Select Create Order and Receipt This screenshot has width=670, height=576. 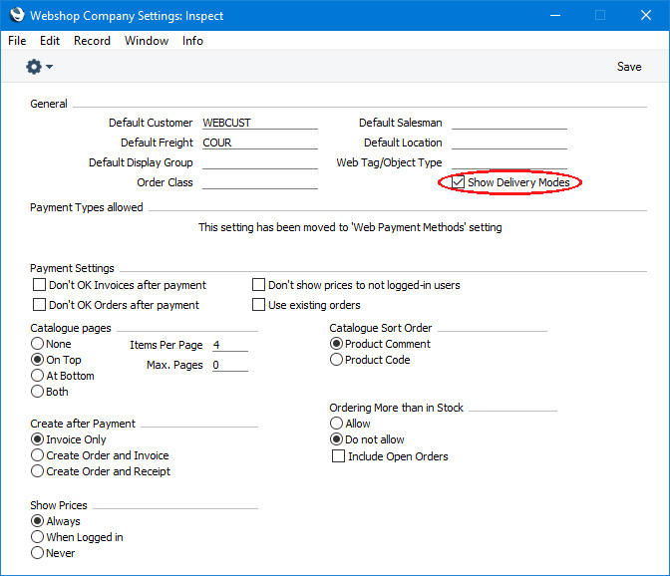pos(38,471)
